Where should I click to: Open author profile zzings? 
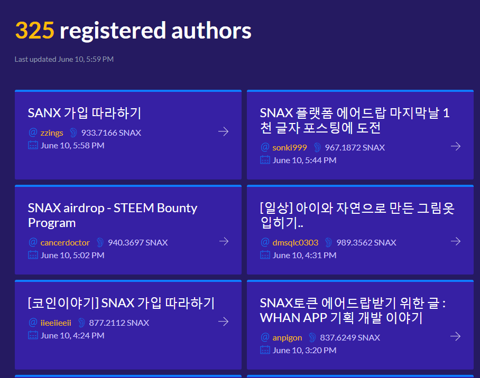(x=52, y=133)
